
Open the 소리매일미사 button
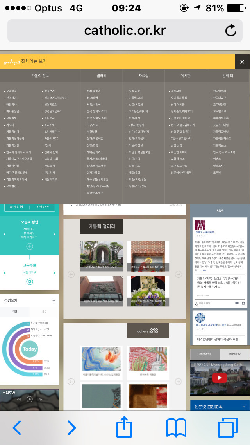point(16,207)
